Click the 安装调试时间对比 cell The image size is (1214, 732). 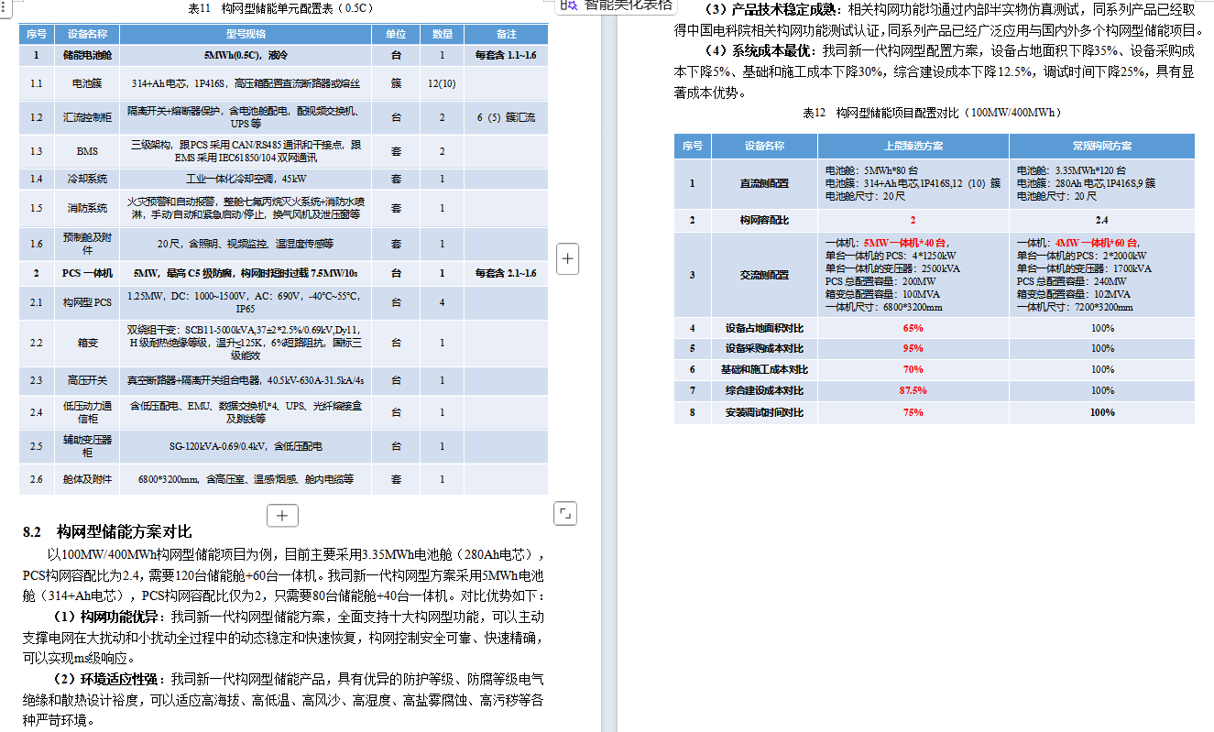tap(764, 412)
